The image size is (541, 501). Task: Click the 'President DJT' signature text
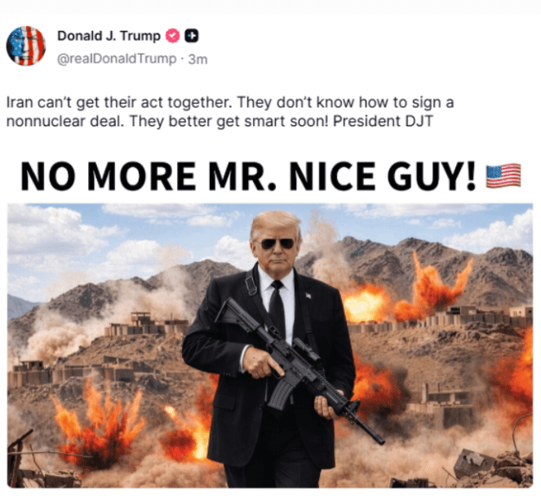click(383, 121)
